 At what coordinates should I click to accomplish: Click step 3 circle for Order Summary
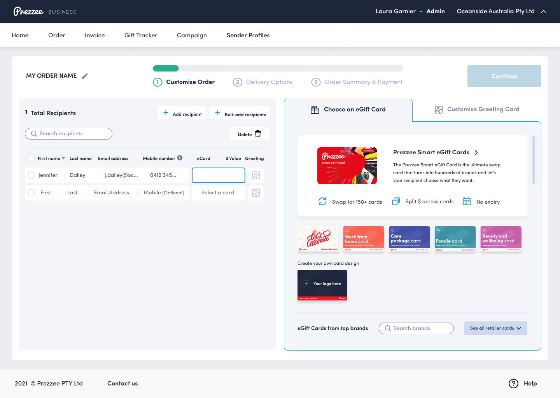click(x=316, y=82)
